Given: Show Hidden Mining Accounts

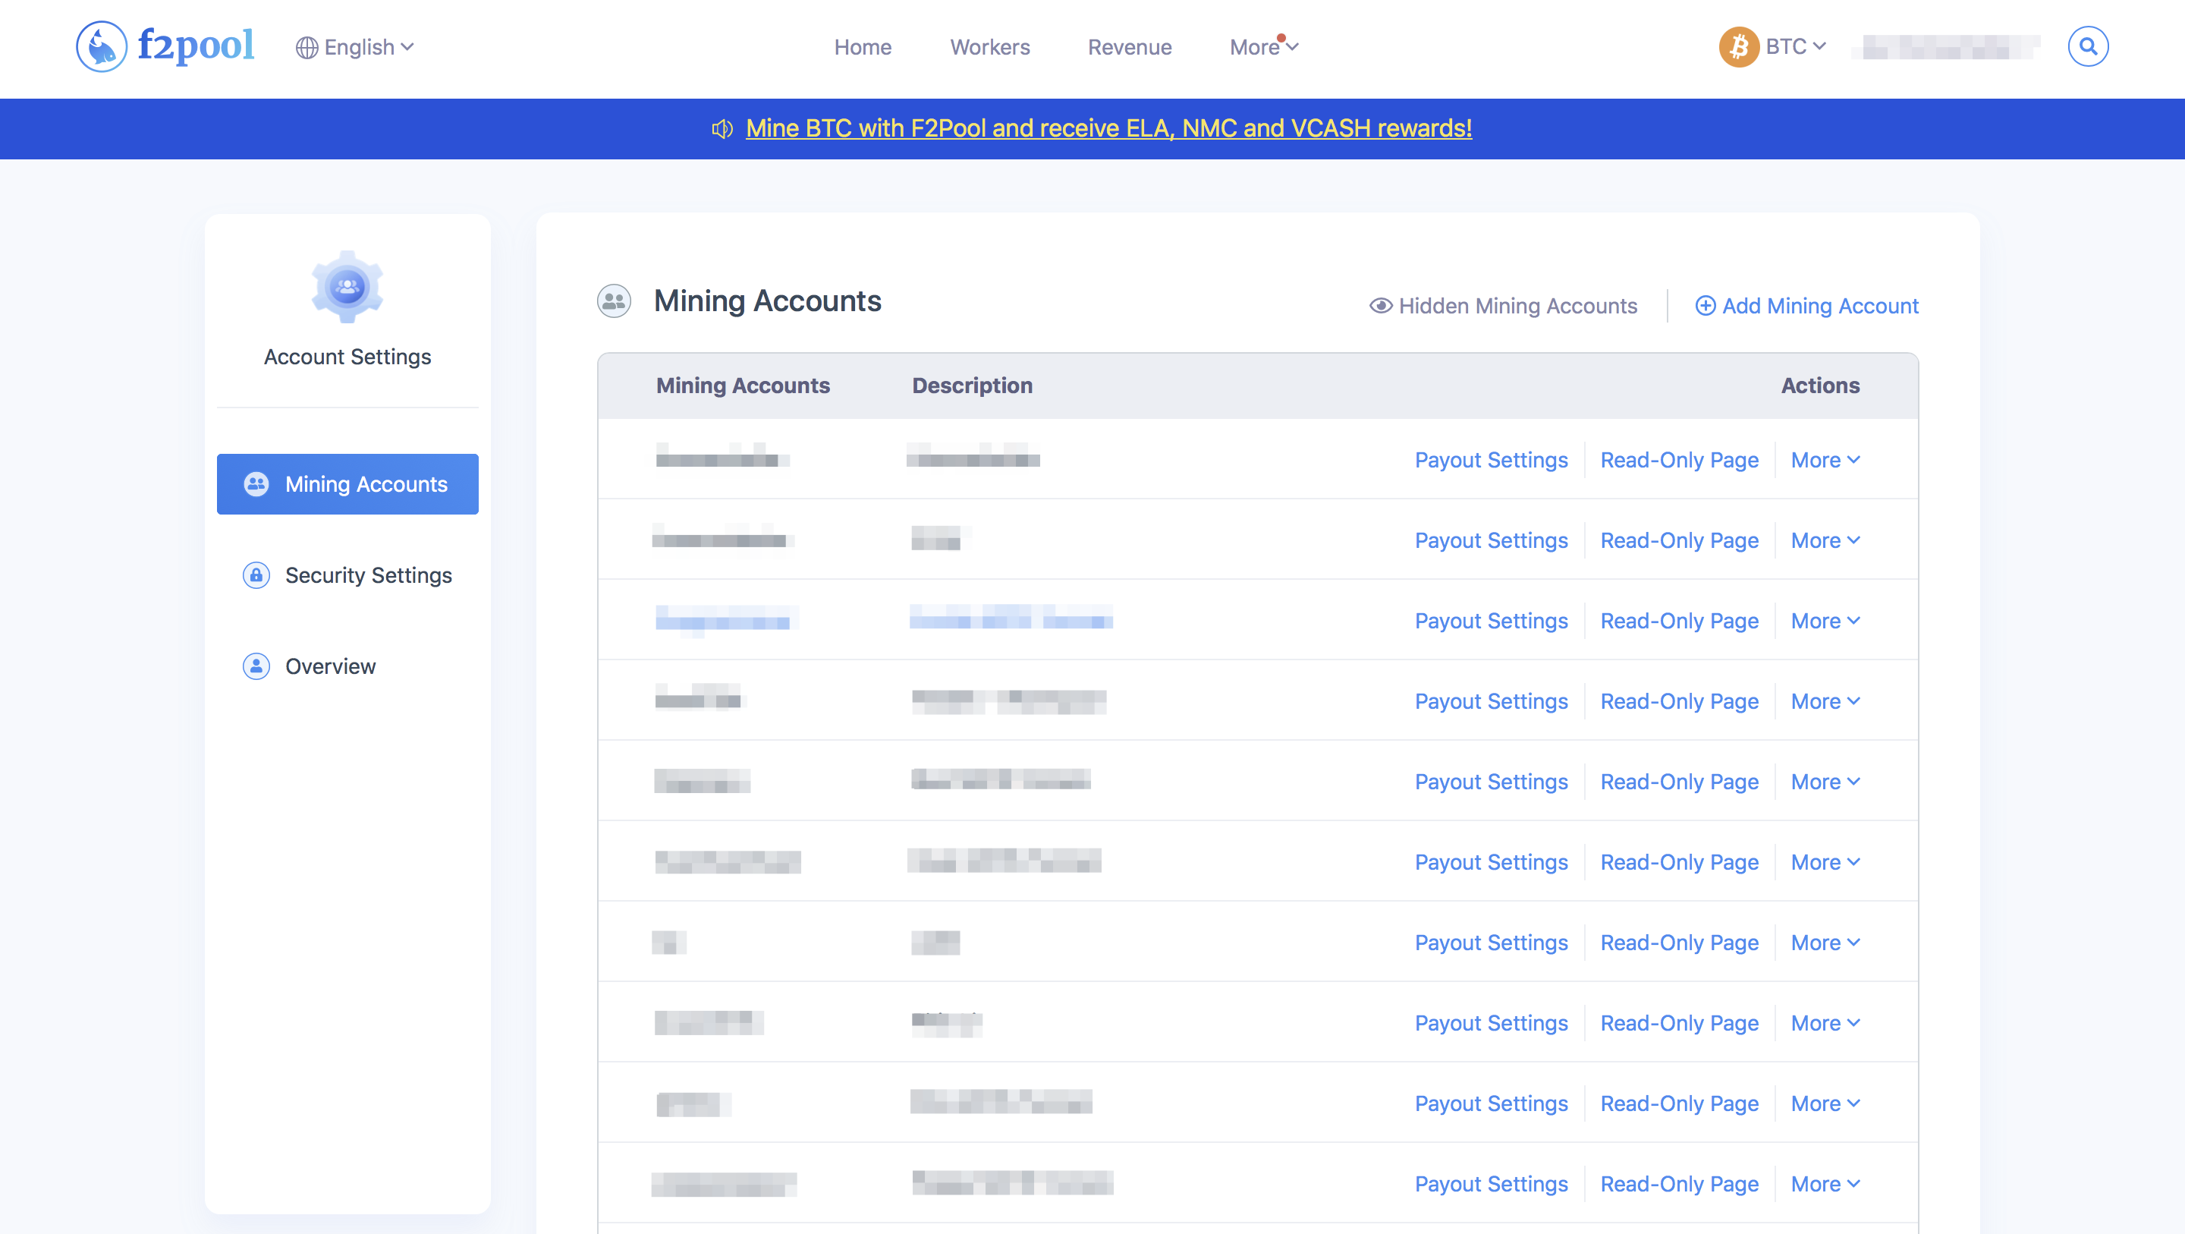Looking at the screenshot, I should (1504, 306).
